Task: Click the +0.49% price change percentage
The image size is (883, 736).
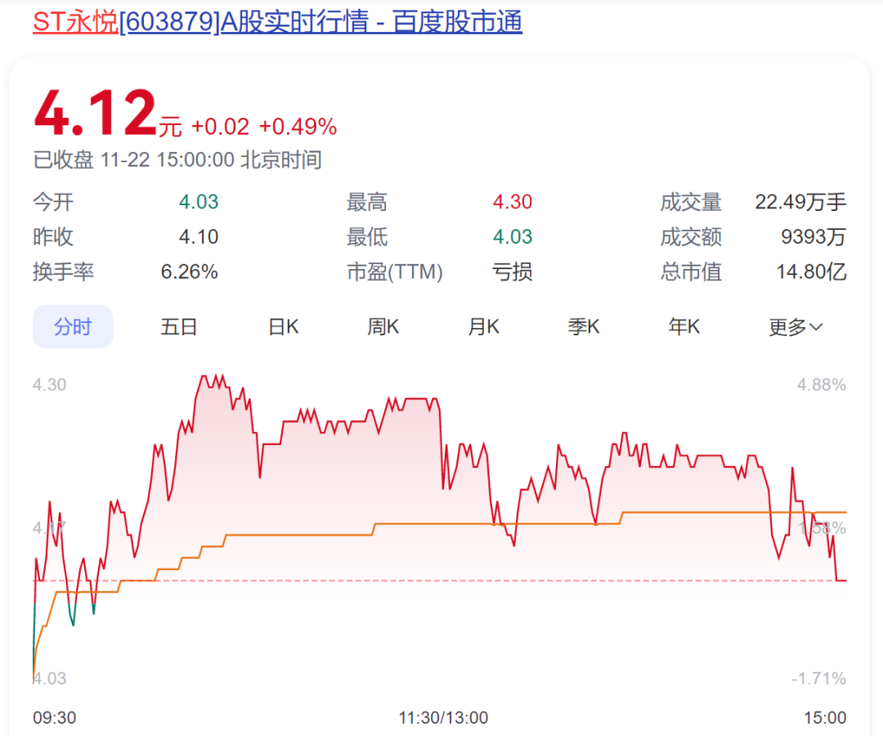Action: click(298, 127)
